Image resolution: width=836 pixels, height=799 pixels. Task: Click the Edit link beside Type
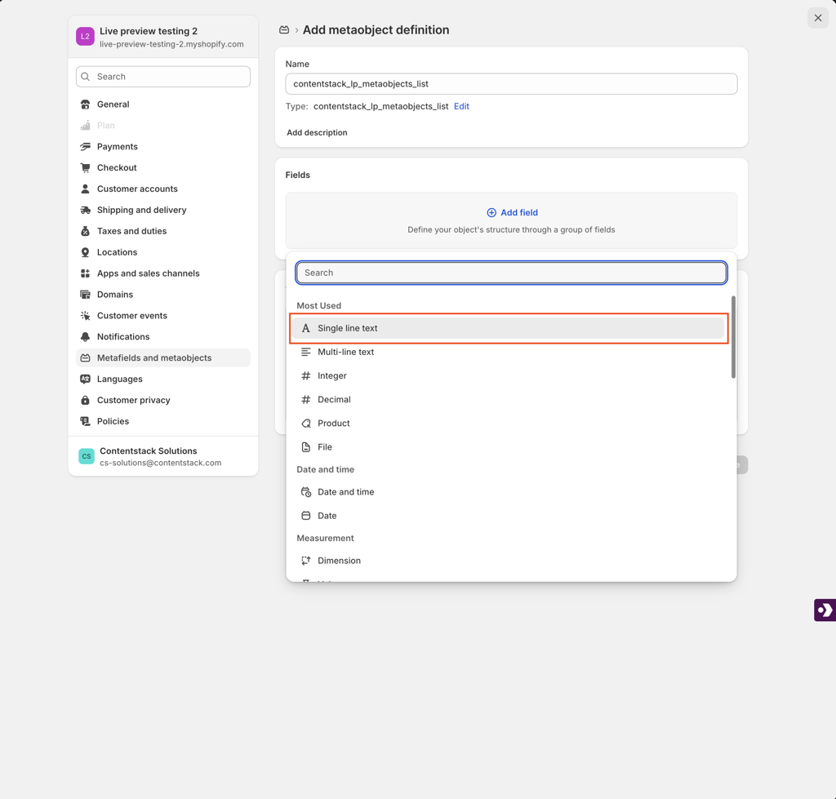point(461,106)
